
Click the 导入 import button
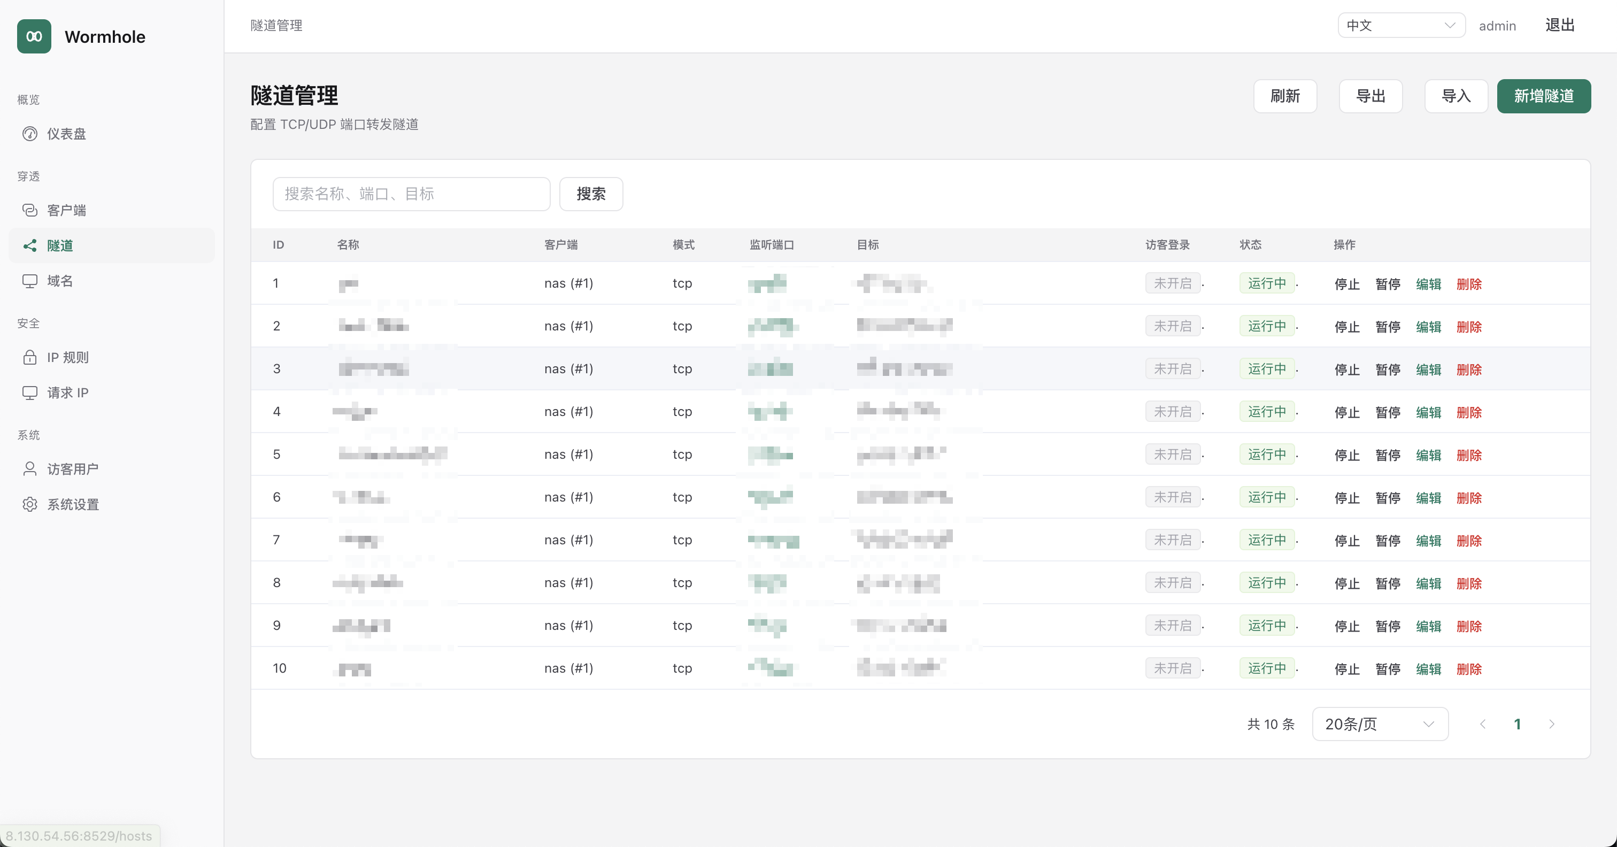coord(1456,96)
